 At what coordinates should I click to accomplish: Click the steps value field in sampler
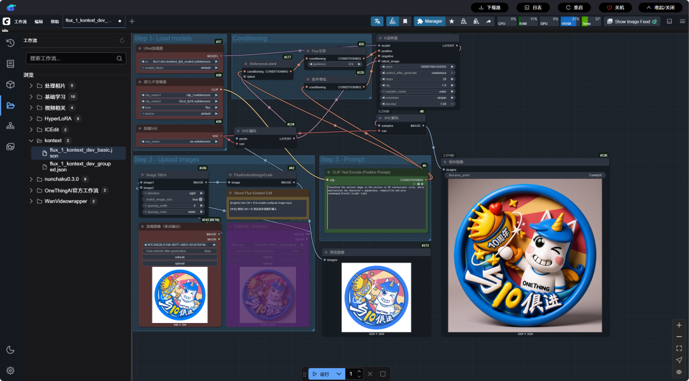[x=417, y=79]
